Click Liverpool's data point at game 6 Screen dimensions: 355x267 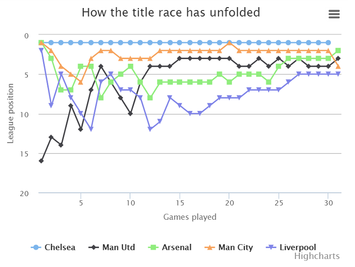(x=91, y=129)
